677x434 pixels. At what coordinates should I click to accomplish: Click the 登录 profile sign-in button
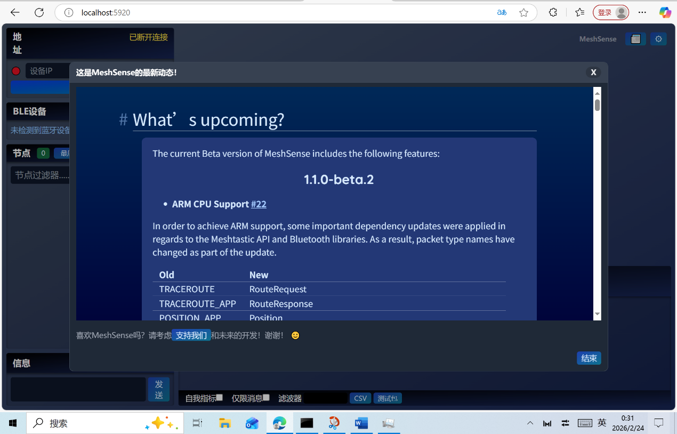pyautogui.click(x=611, y=12)
